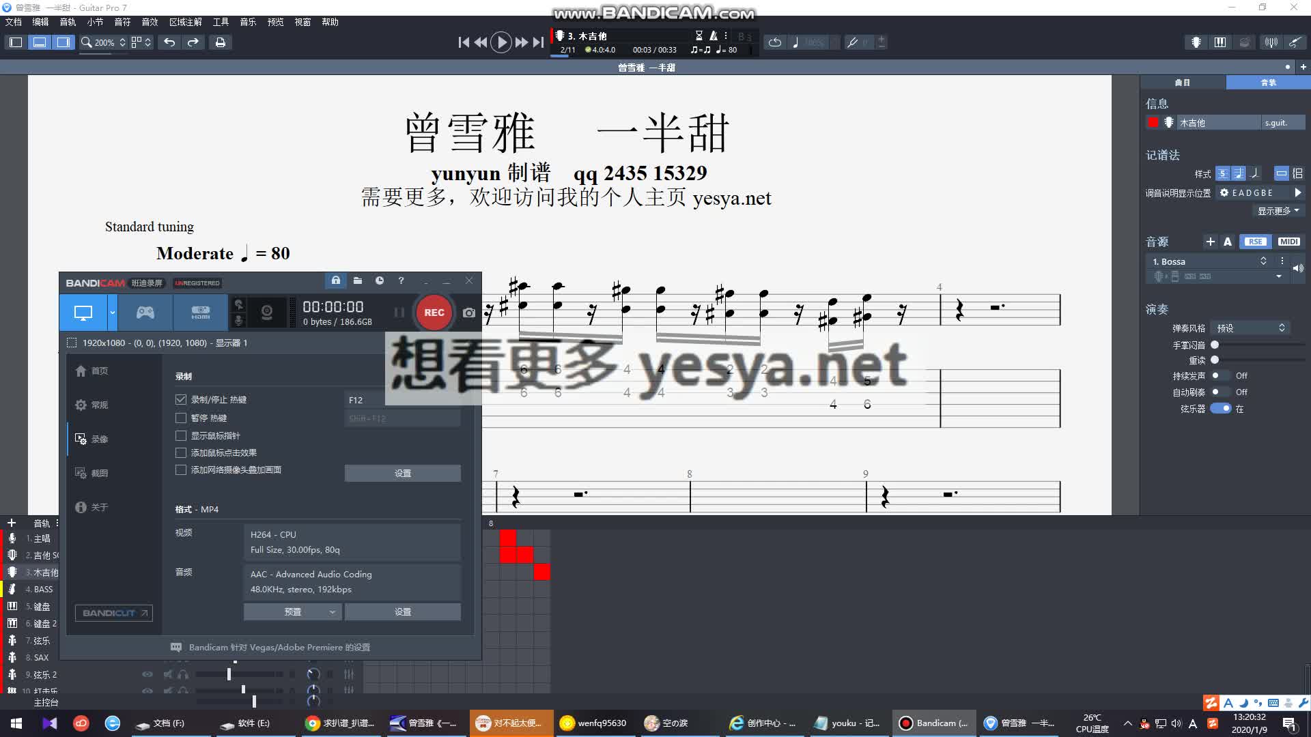
Task: Start recording with red REC button
Action: [434, 313]
